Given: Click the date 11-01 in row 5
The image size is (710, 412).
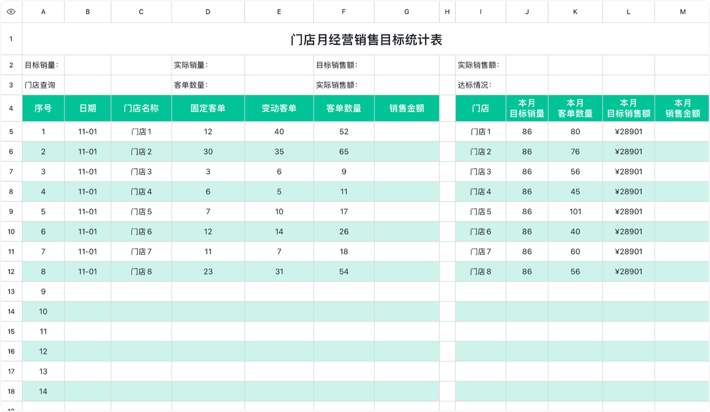Looking at the screenshot, I should pyautogui.click(x=87, y=132).
